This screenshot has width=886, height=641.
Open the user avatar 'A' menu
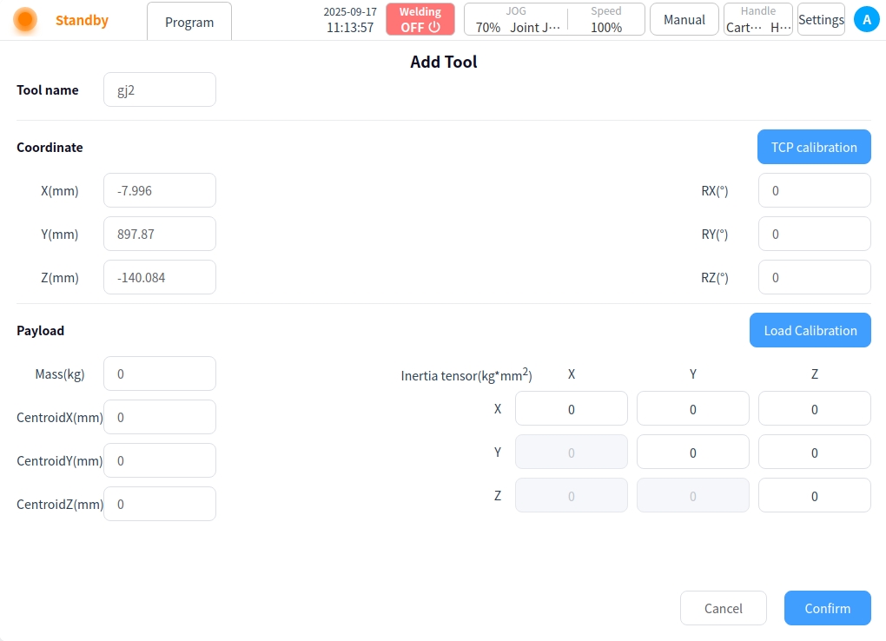pyautogui.click(x=866, y=19)
